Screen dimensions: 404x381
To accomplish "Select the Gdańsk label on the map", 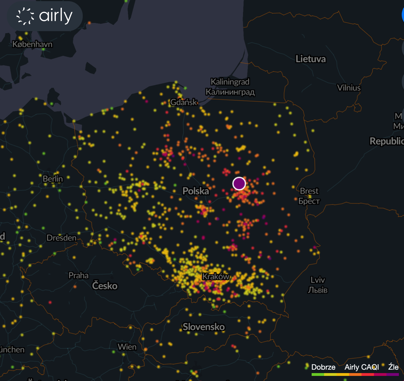I will tap(184, 102).
